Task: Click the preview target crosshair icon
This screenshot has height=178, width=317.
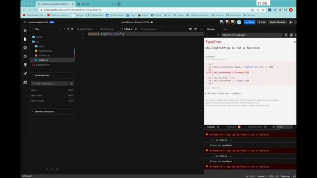Action: tap(286, 35)
